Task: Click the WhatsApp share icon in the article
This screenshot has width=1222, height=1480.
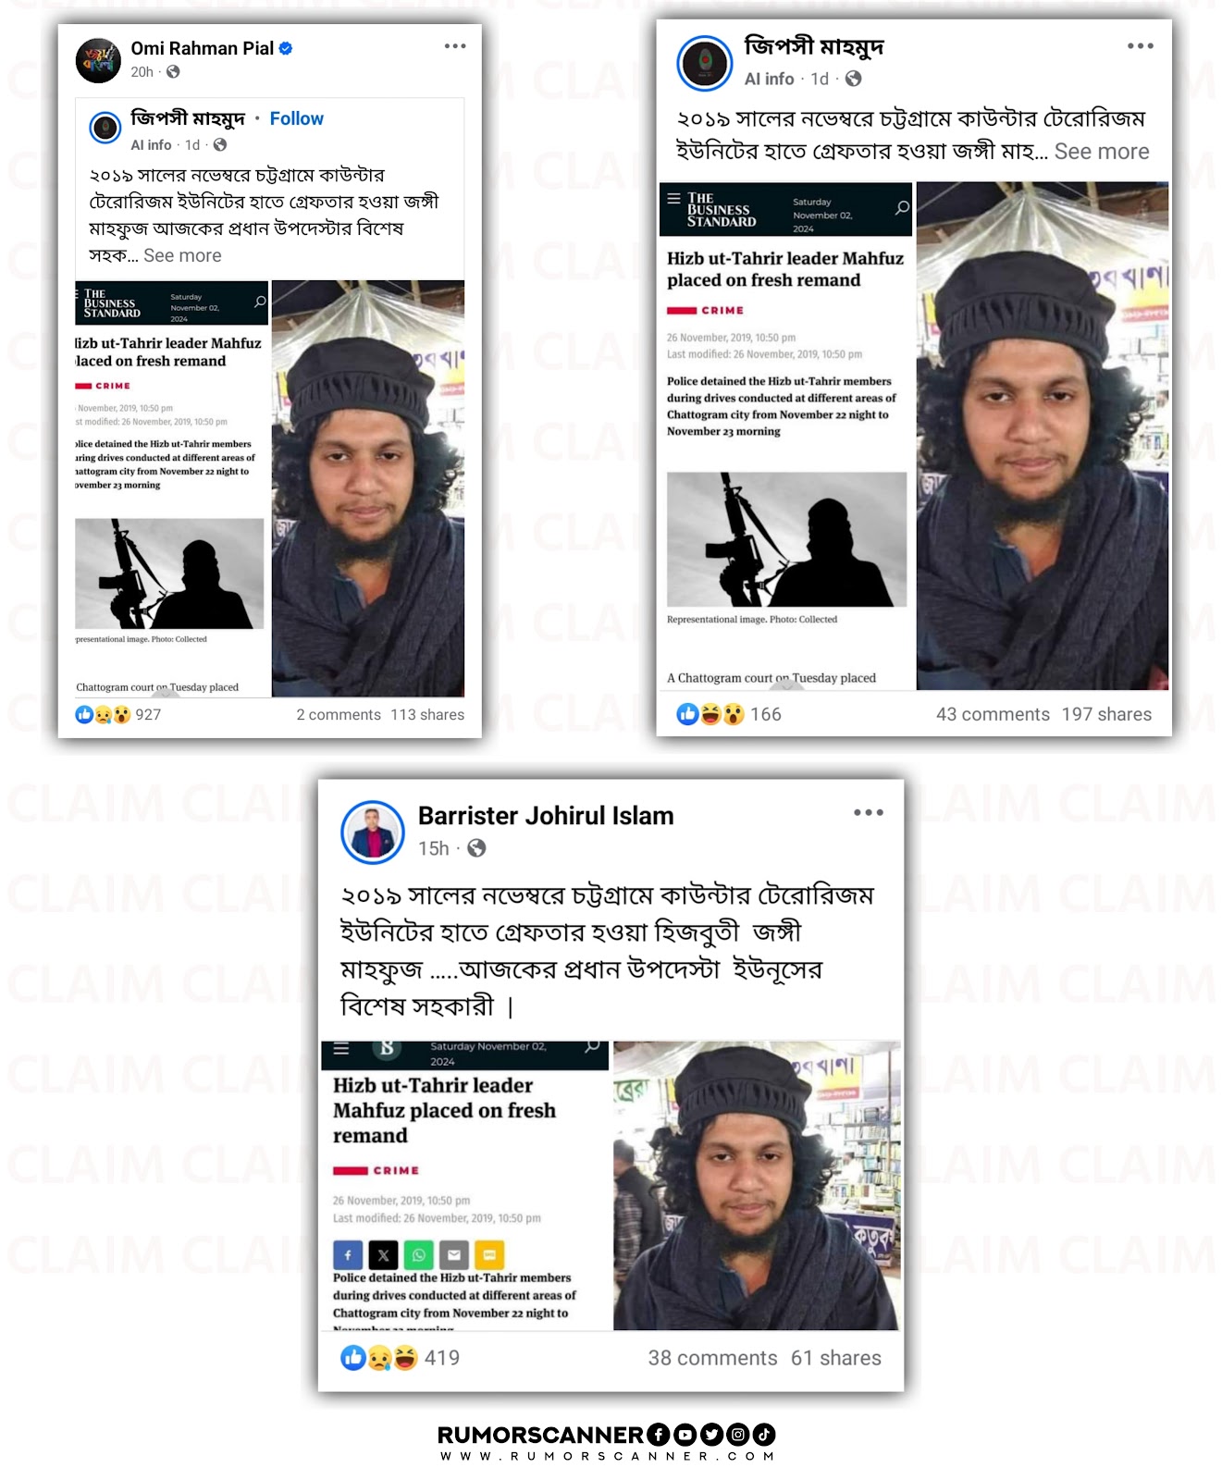Action: coord(418,1254)
